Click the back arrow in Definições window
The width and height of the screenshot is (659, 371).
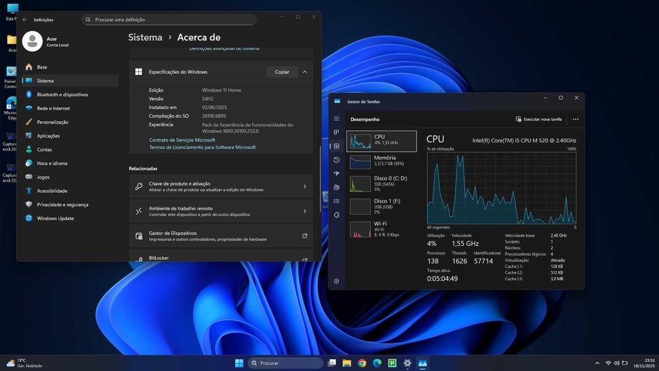click(25, 20)
